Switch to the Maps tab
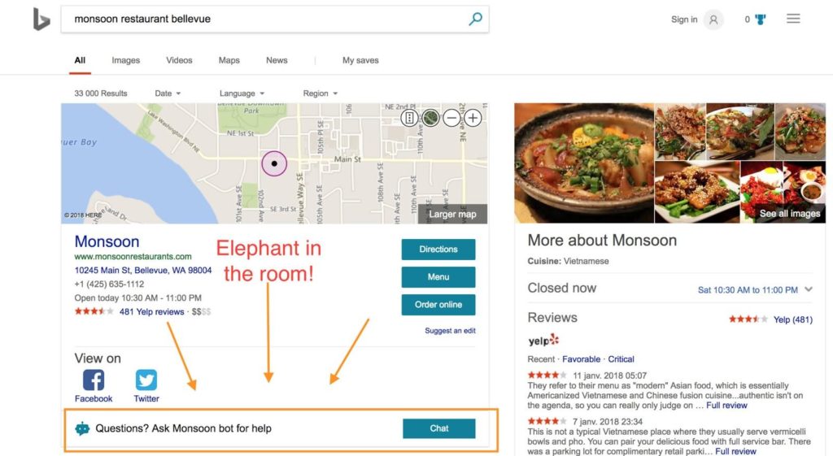833x456 pixels. (229, 60)
